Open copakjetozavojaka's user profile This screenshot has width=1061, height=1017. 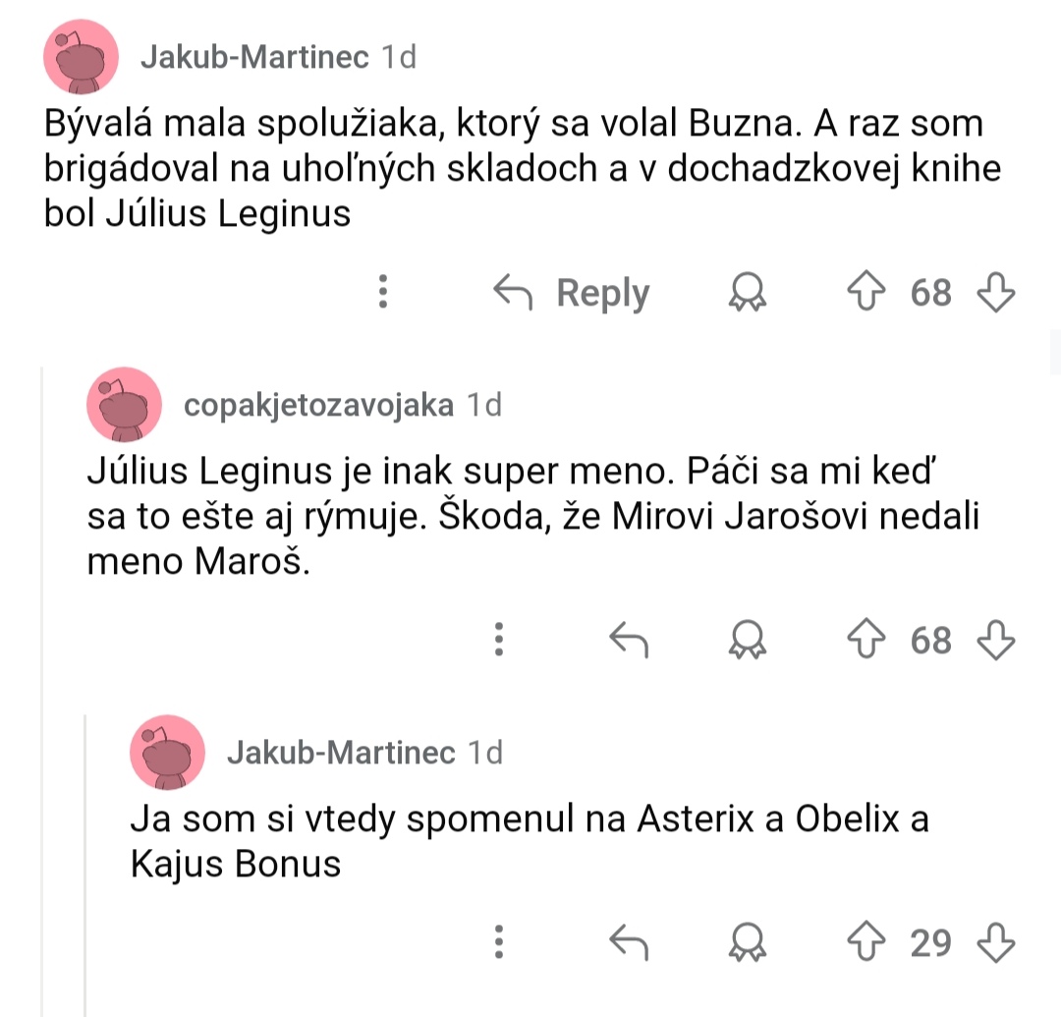coord(318,405)
